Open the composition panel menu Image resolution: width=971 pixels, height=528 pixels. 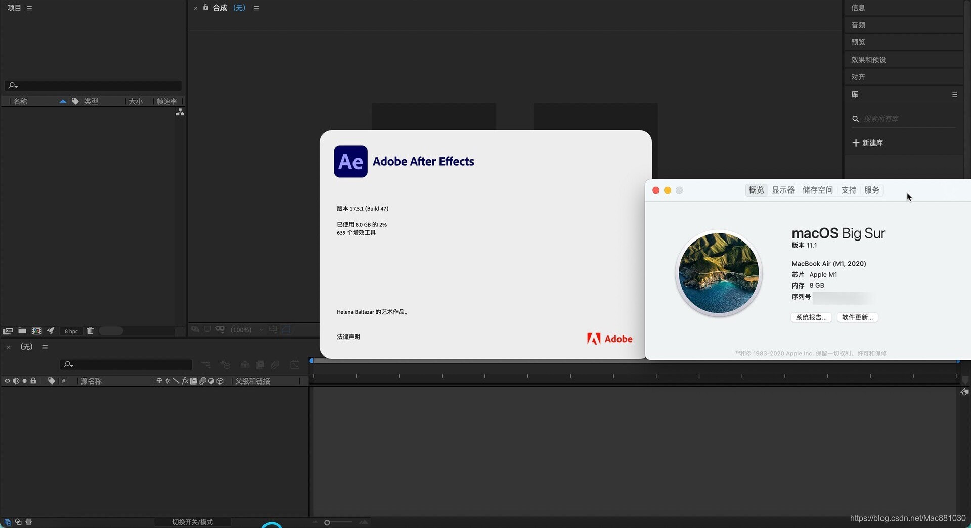(256, 8)
